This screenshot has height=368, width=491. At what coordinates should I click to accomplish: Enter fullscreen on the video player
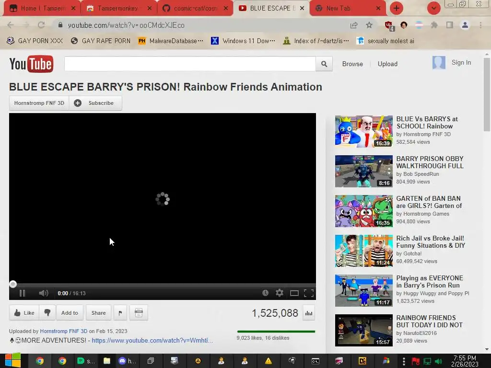coord(309,293)
